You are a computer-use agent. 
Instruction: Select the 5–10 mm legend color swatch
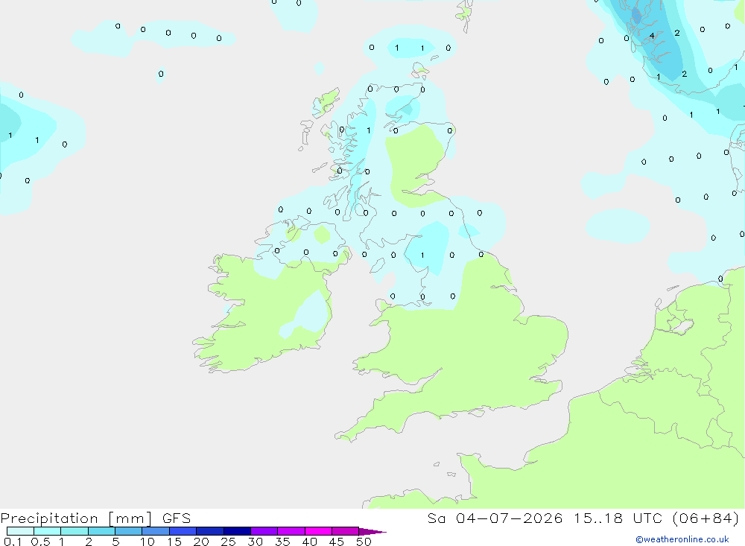pos(128,531)
